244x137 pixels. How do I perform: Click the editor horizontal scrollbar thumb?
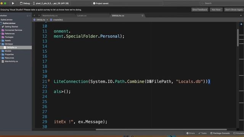[161, 129]
